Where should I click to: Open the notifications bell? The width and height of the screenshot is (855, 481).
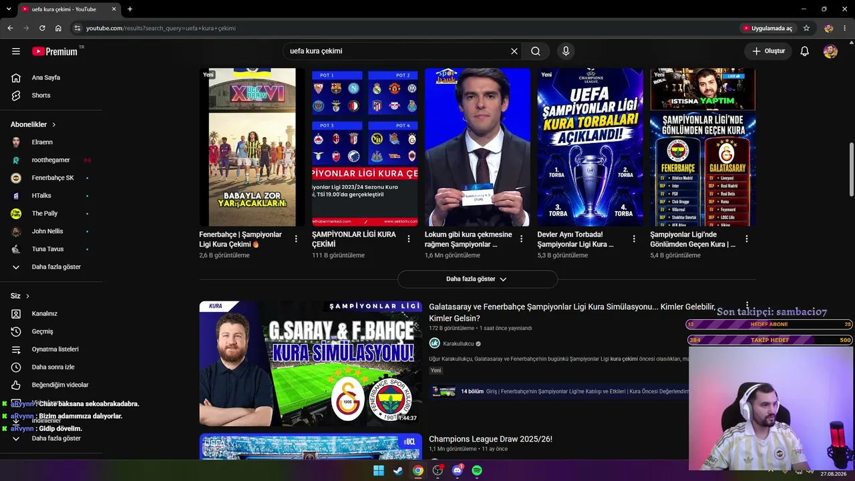pos(805,51)
